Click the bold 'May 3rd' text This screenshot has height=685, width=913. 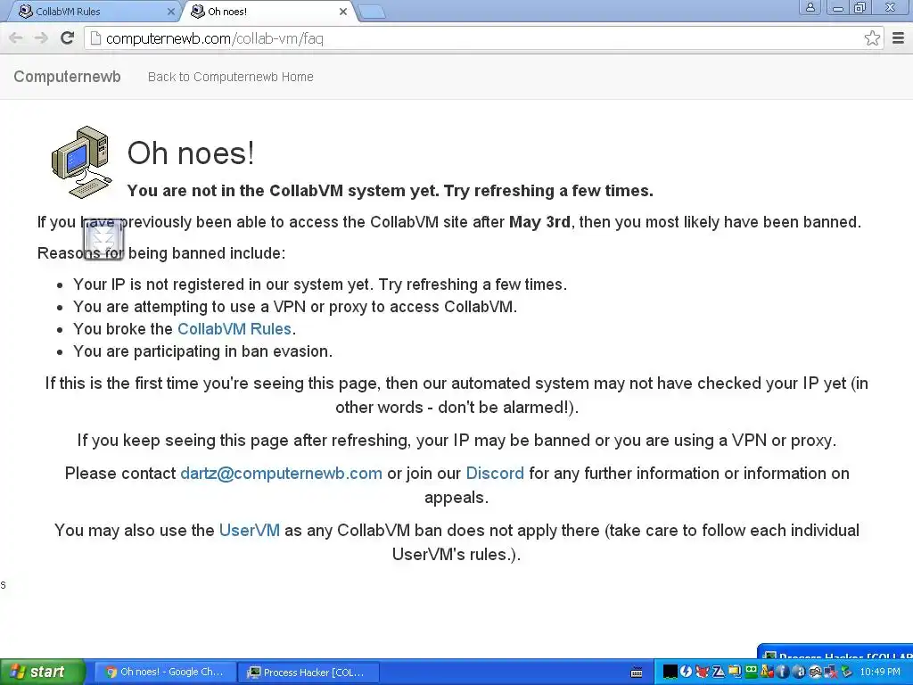coord(539,222)
